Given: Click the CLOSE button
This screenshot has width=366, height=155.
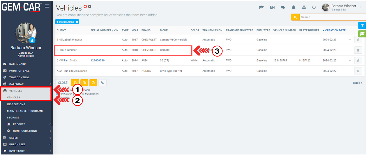Looking at the screenshot, I should click(x=63, y=83).
